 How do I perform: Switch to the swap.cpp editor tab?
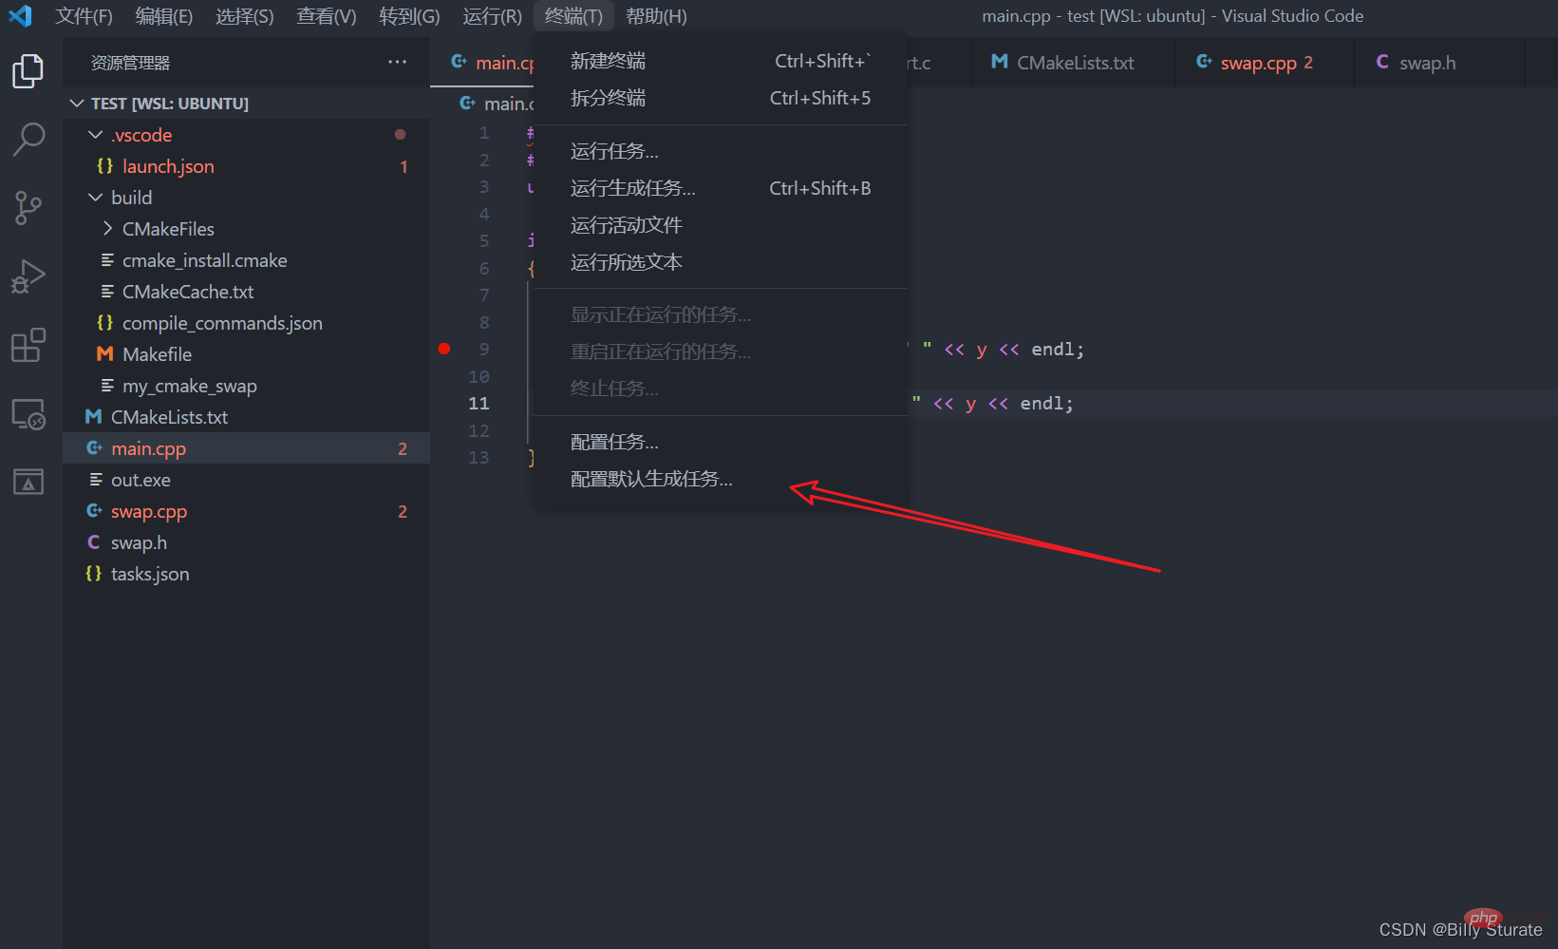[1257, 63]
